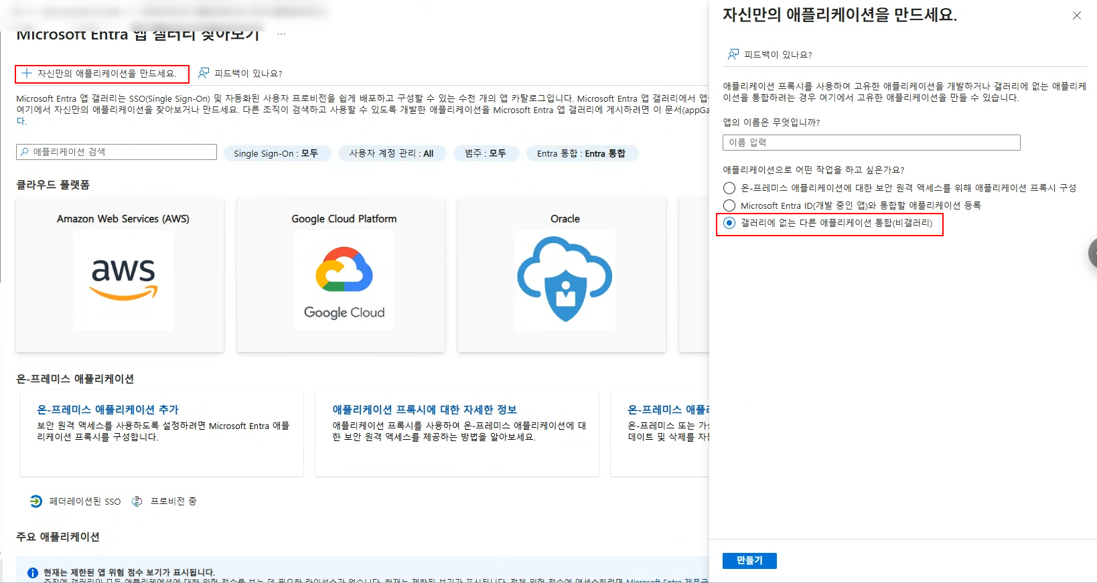Click the 애플리케이션 검색 search box
The image size is (1097, 583).
pyautogui.click(x=117, y=152)
